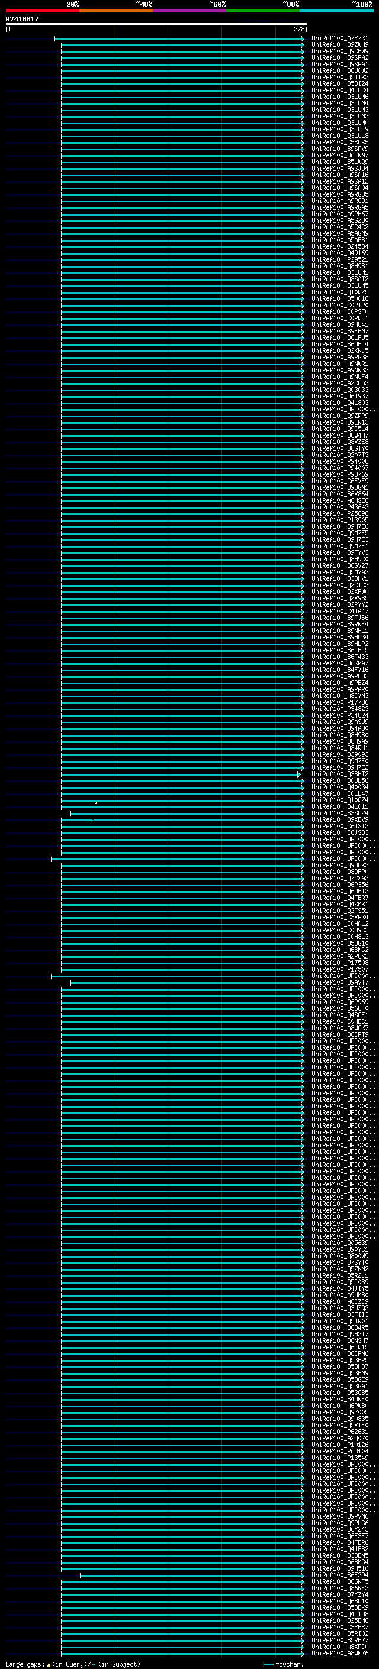379x1669 pixels.
Task: Select the UniRef100_Q84RU1 label
Action: (x=339, y=748)
